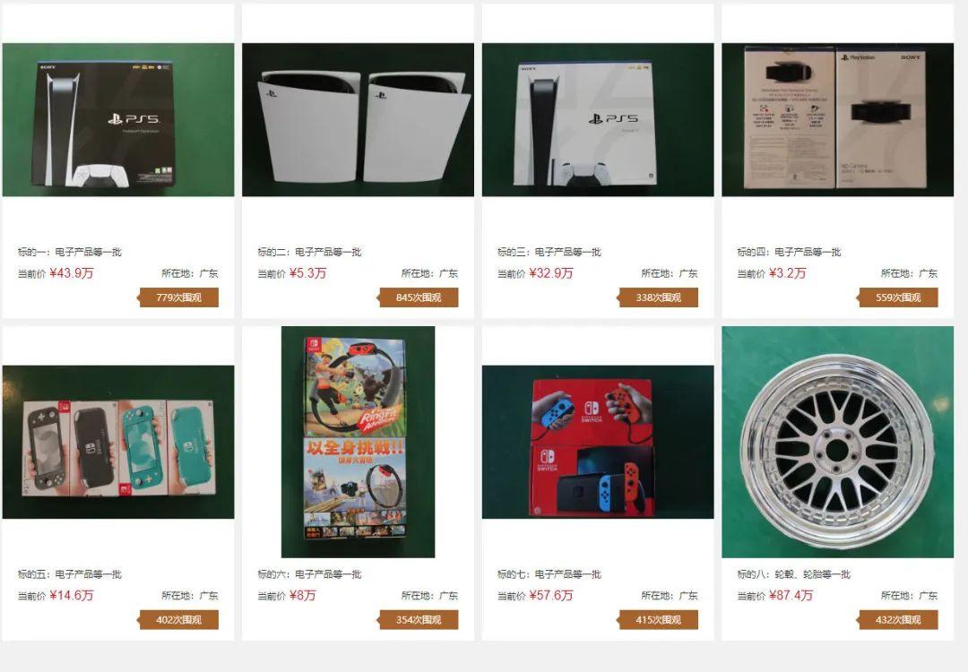Click the 415次围观 badge
Viewport: 968px width, 672px height.
point(658,619)
